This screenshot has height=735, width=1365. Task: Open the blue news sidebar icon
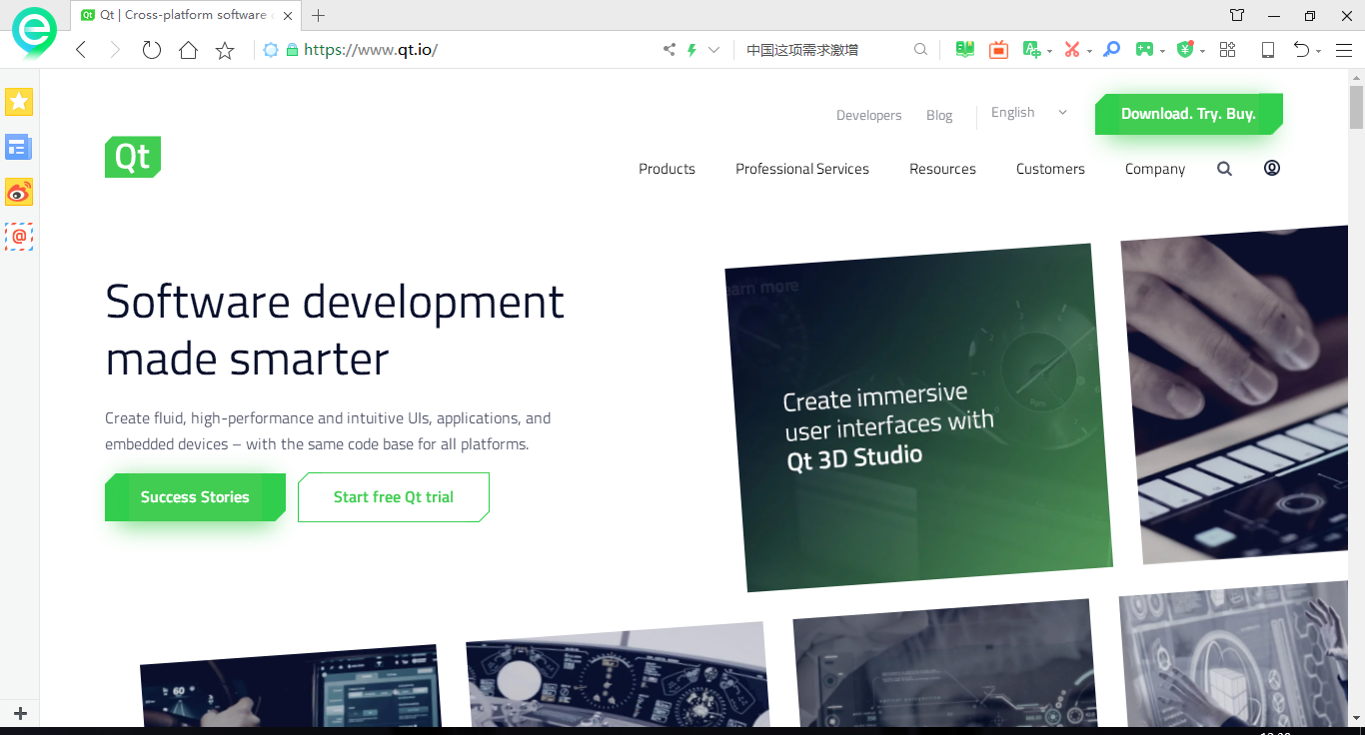19,148
